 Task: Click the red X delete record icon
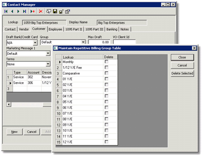point(41,11)
